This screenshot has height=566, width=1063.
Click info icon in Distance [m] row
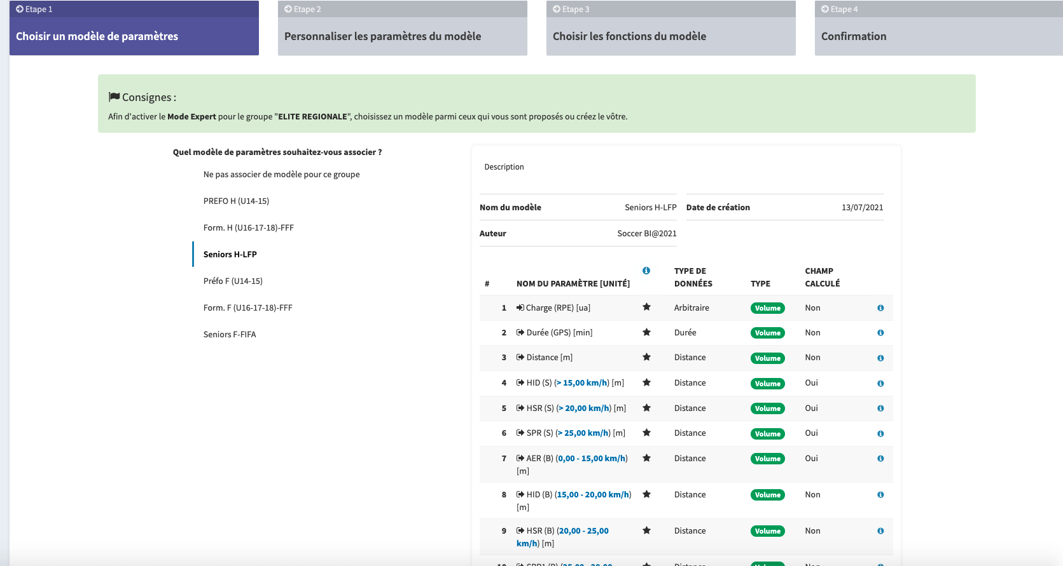pyautogui.click(x=880, y=358)
